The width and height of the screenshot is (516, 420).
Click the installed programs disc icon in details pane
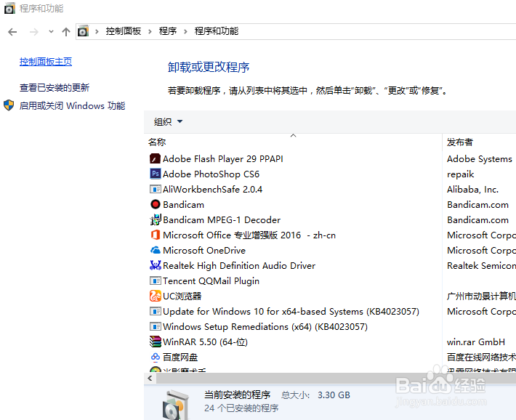pyautogui.click(x=176, y=405)
